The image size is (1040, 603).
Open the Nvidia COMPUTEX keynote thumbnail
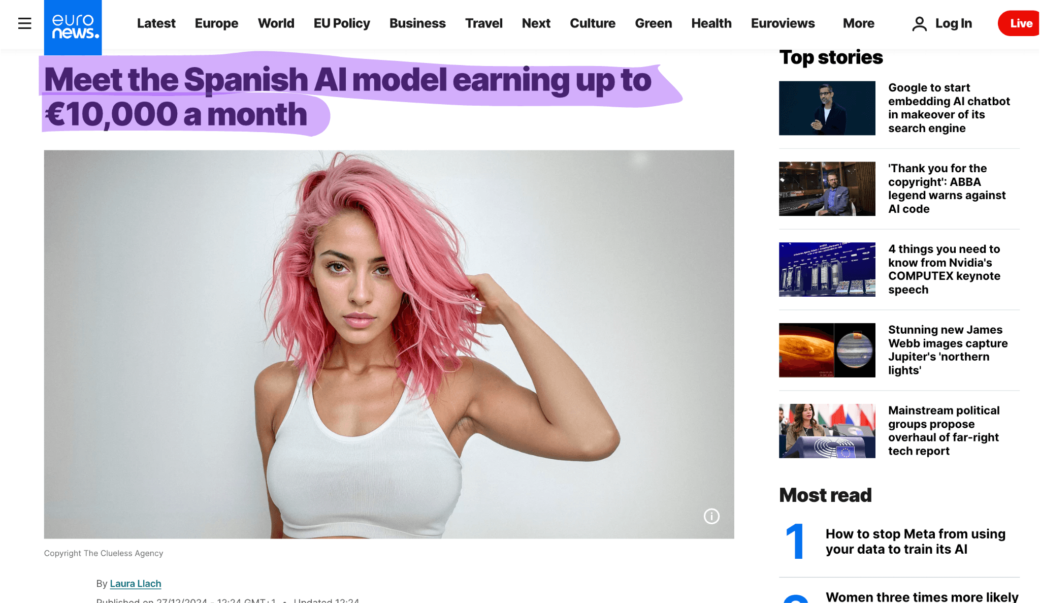[827, 270]
